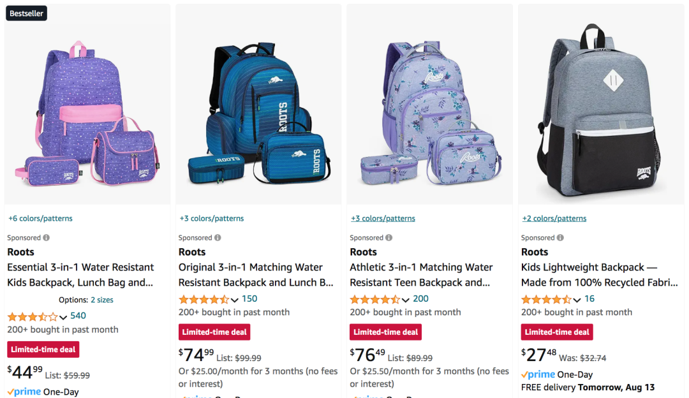Image resolution: width=689 pixels, height=398 pixels.
Task: Click the gray and black Kids backpack image
Action: pos(600,105)
